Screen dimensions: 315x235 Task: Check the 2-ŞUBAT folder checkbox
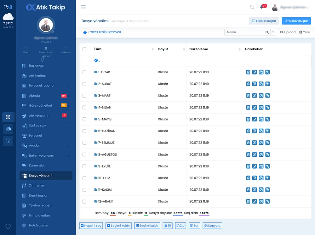[84, 84]
